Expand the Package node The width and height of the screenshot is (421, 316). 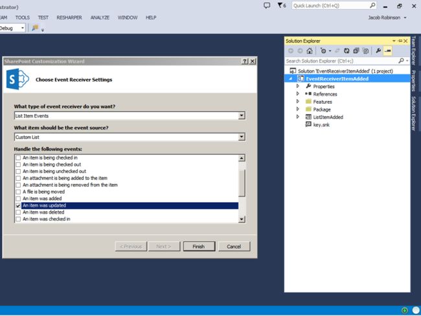[297, 109]
